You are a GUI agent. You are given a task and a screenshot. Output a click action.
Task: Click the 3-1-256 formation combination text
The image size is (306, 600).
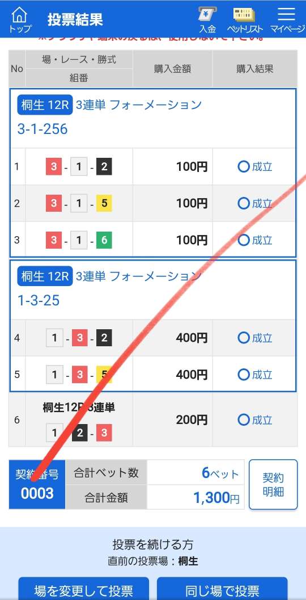[42, 129]
